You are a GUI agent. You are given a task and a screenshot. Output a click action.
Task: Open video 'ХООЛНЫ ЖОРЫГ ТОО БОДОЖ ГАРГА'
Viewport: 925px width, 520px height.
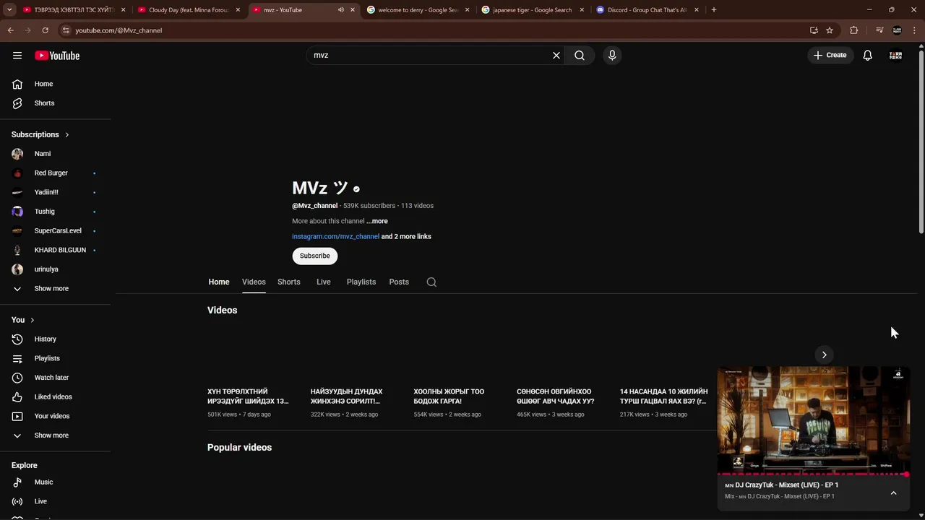pos(449,396)
